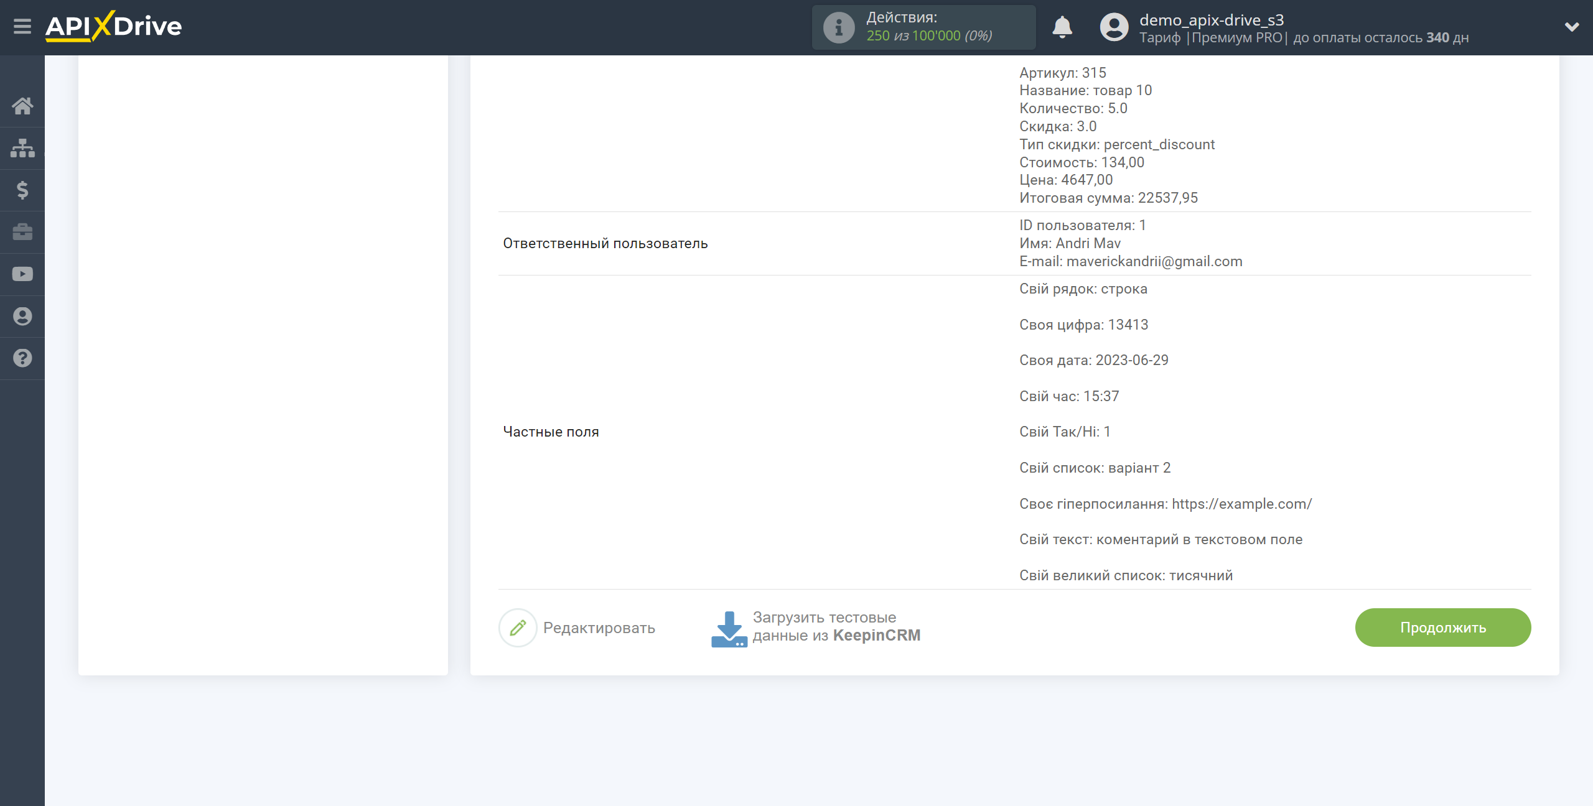Click the Тип скидки: percent_discount line

pos(1117,144)
